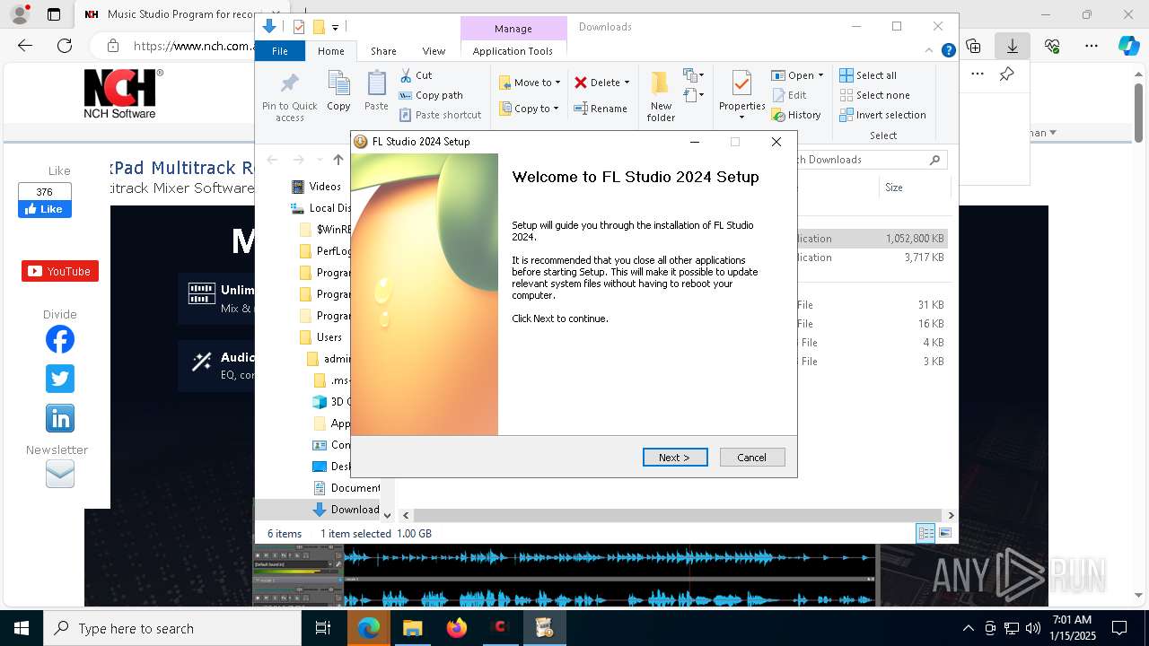
Task: Switch to Details view icon
Action: click(925, 533)
